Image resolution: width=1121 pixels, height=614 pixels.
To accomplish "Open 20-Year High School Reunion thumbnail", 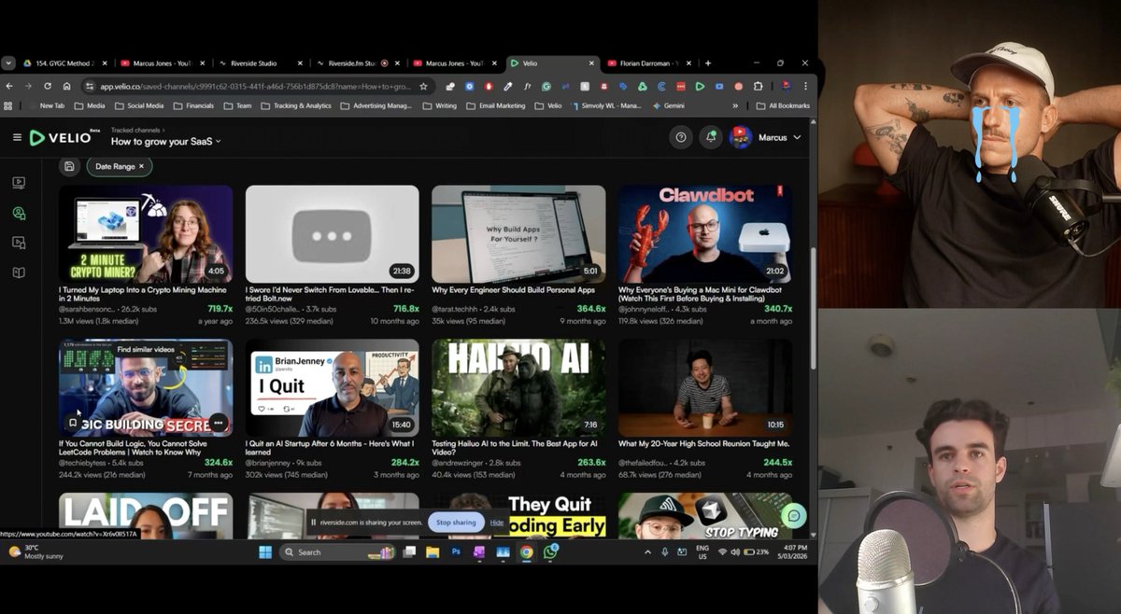I will tap(705, 387).
